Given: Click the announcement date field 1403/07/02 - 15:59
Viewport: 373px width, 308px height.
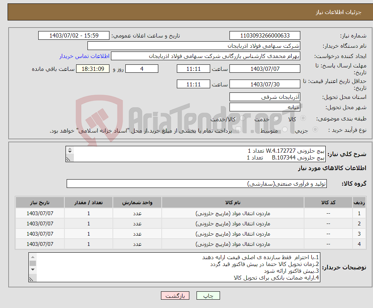Looking at the screenshot, I should pos(74,36).
